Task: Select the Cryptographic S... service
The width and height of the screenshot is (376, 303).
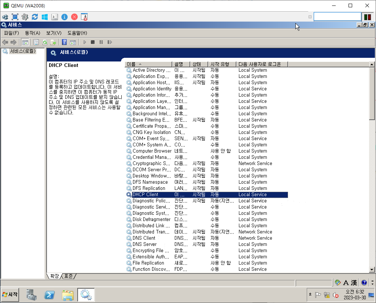Action: point(206,164)
